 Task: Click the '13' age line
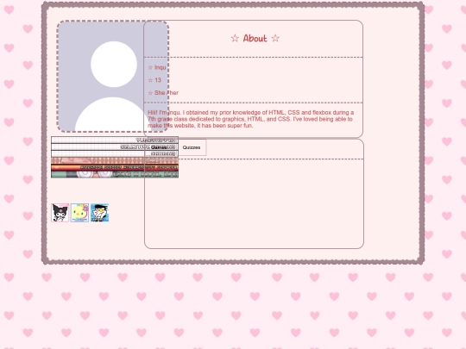pos(154,80)
